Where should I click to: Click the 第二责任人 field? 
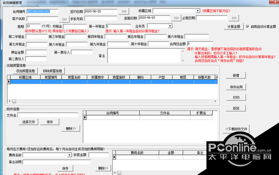tap(36, 59)
